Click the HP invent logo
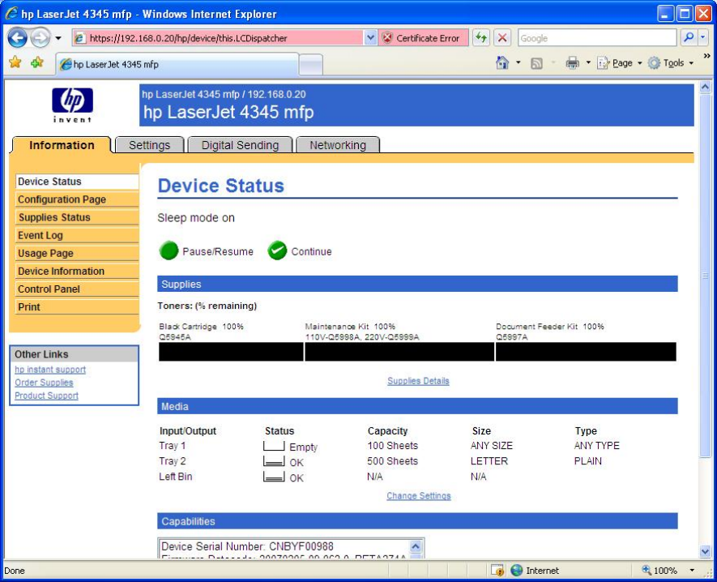 coord(72,105)
